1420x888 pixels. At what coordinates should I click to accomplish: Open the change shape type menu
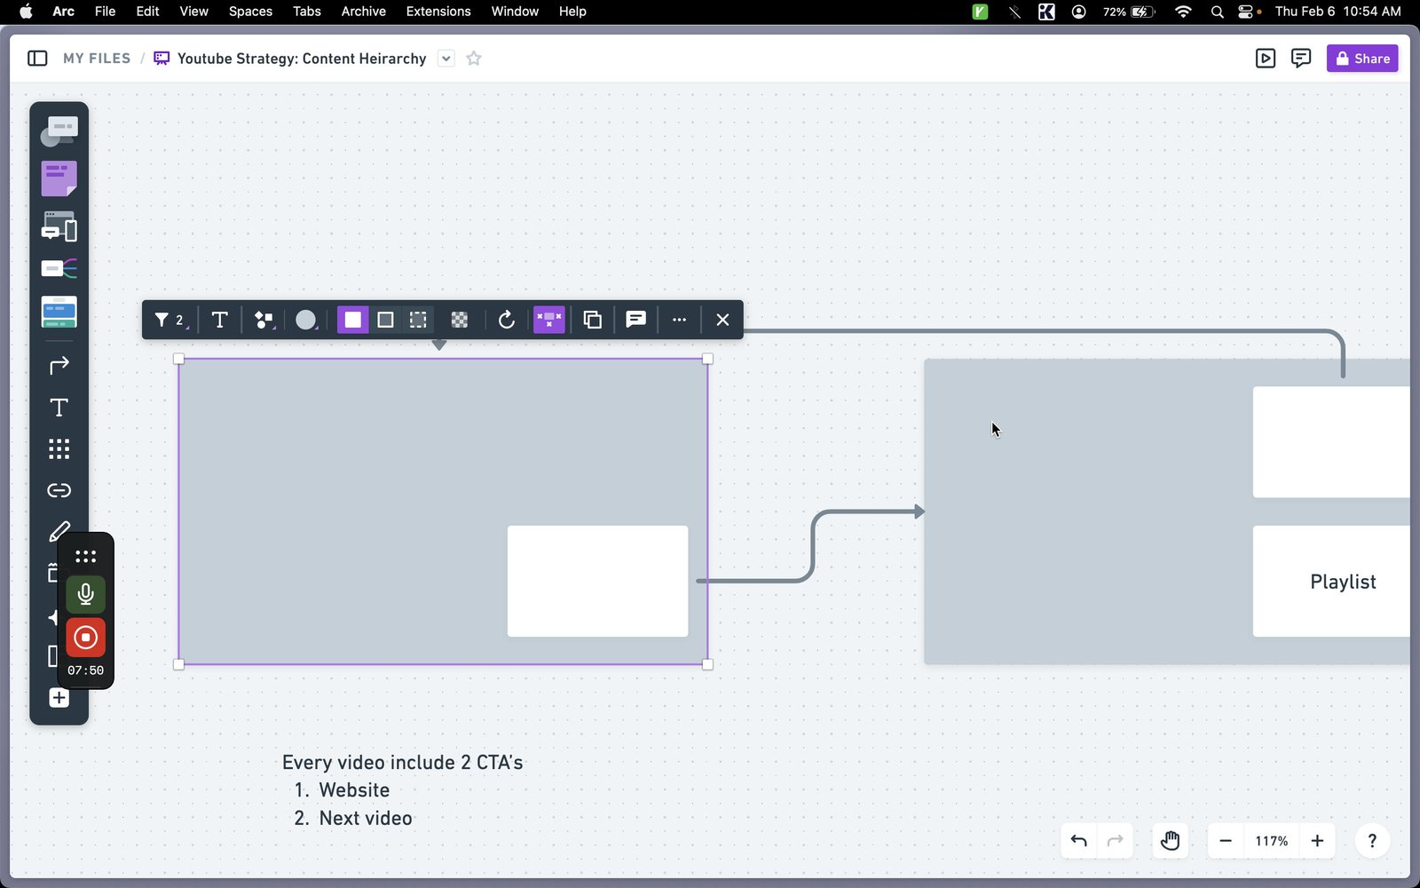coord(264,320)
